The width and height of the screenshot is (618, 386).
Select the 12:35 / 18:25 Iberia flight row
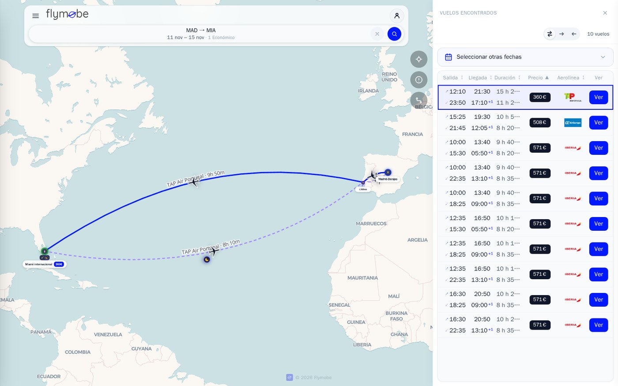pyautogui.click(x=525, y=249)
